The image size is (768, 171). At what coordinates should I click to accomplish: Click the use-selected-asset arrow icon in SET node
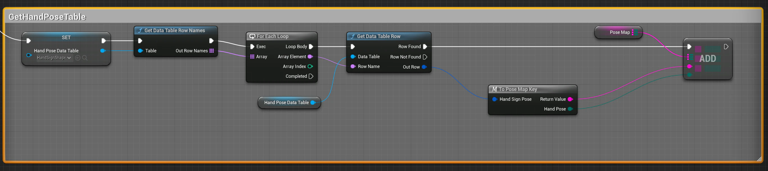[78, 58]
